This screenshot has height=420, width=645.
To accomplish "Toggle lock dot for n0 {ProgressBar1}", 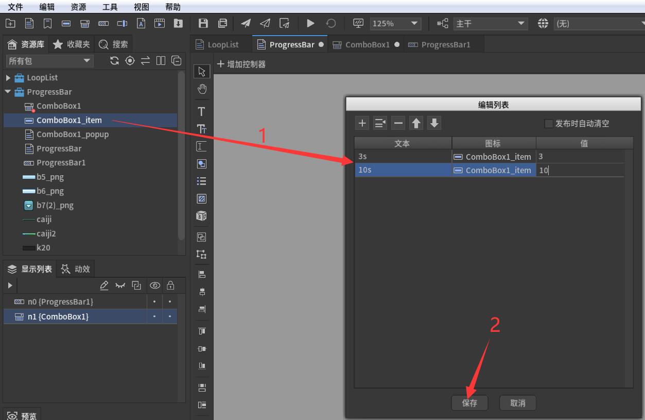I will (x=170, y=302).
